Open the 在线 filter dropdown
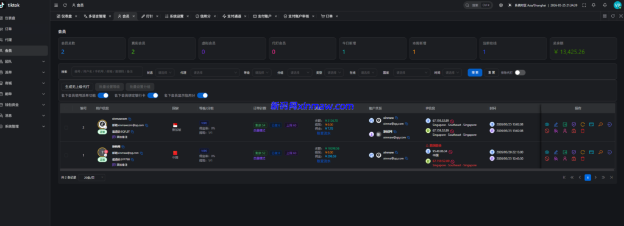Image resolution: width=624 pixels, height=226 pixels. tap(367, 72)
